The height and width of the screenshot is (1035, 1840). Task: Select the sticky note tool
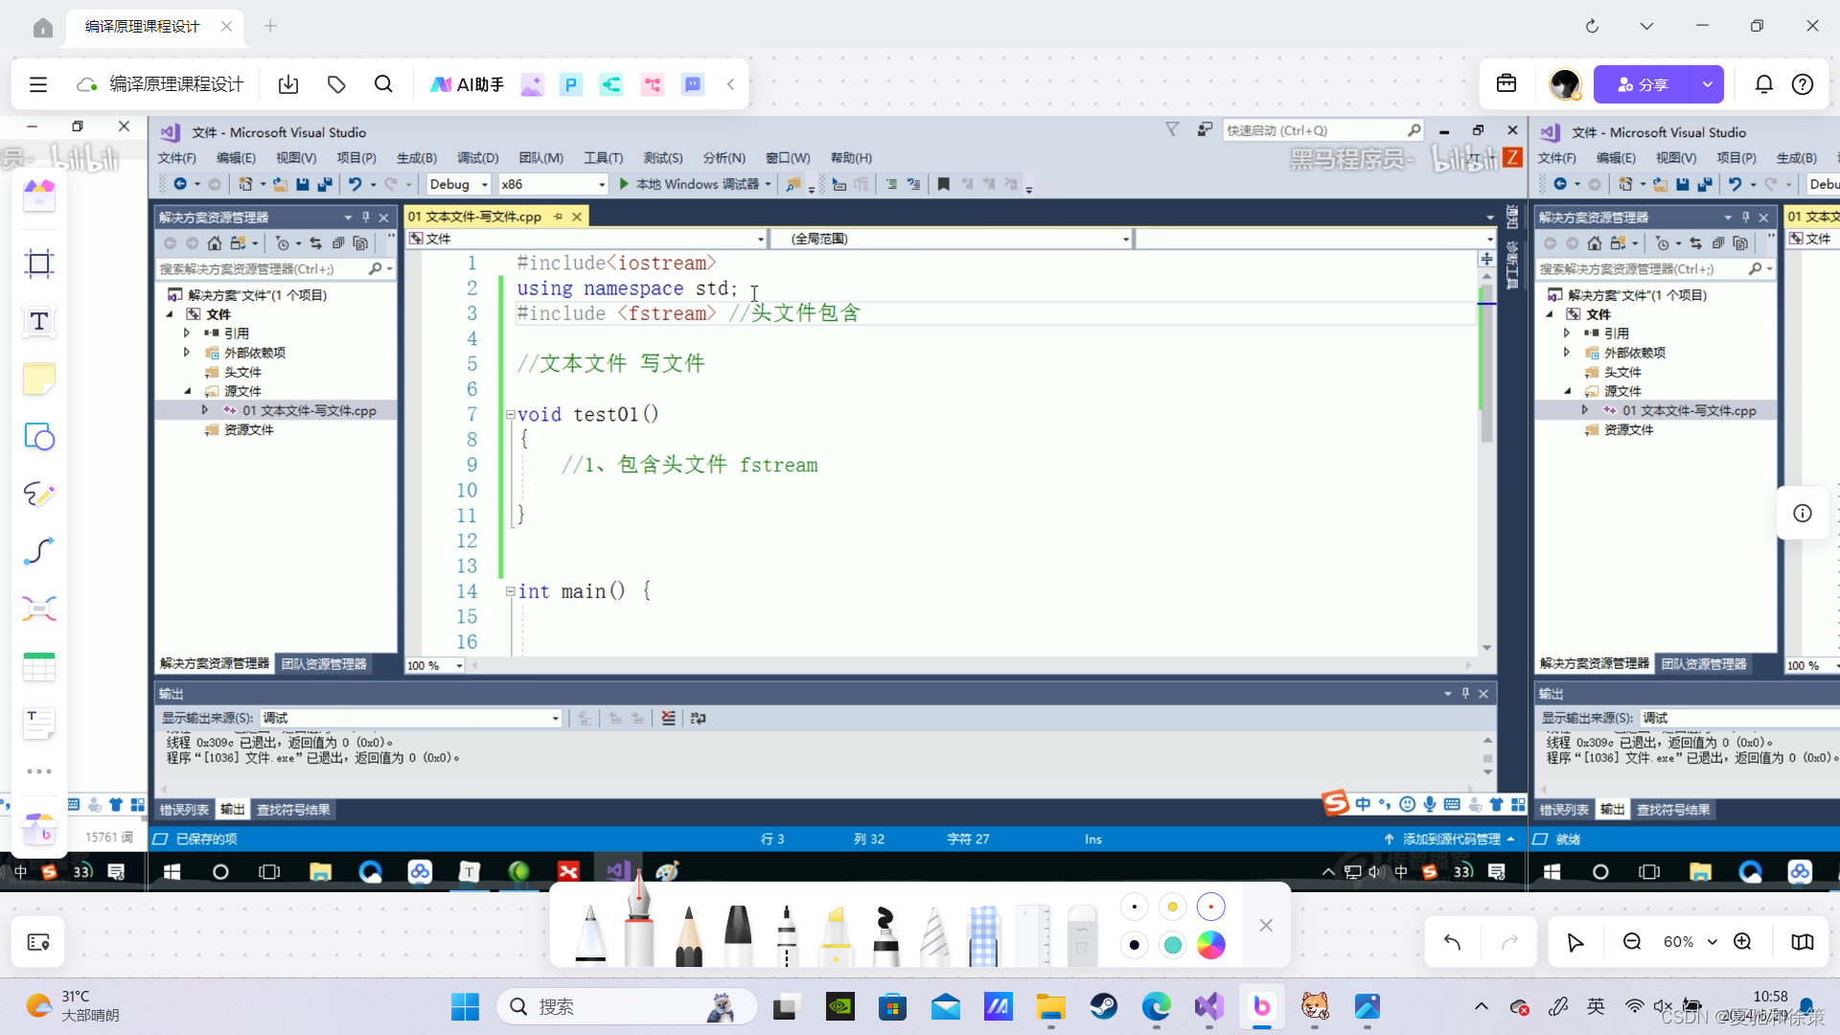[x=39, y=379]
